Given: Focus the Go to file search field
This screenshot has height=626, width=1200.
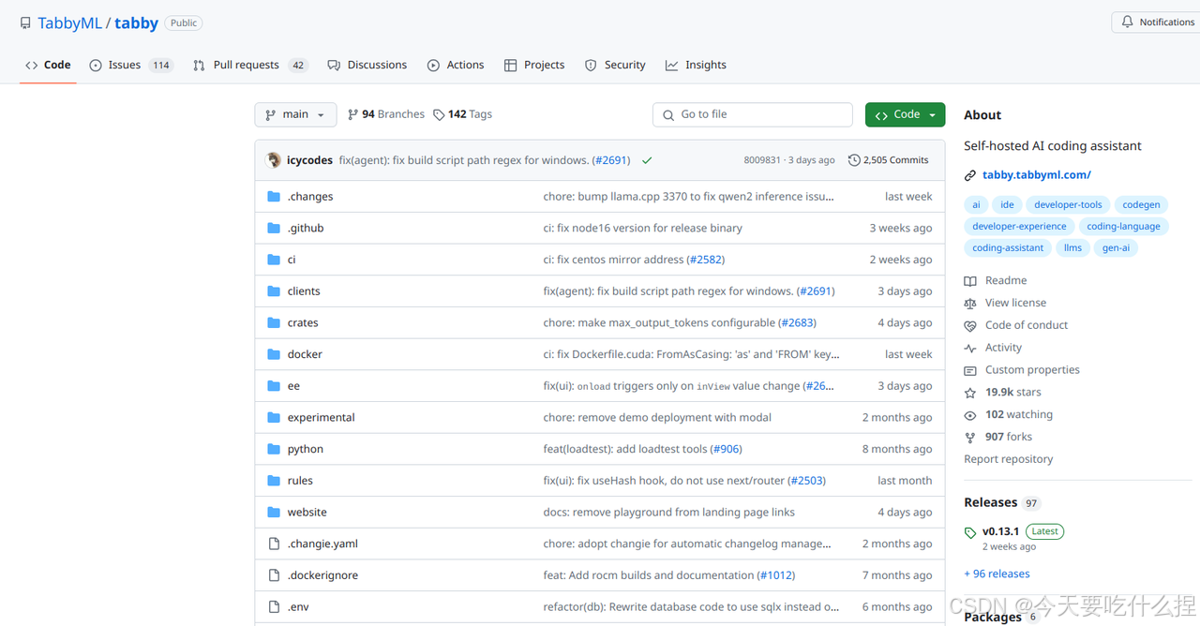Looking at the screenshot, I should point(753,114).
